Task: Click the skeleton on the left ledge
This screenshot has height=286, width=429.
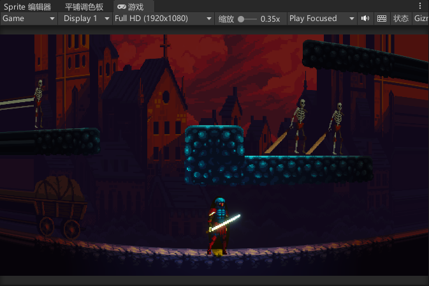Action: [x=38, y=102]
